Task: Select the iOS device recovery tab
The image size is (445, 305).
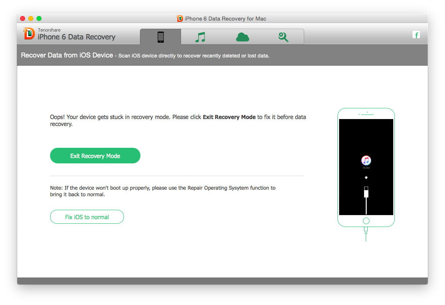Action: [x=161, y=37]
